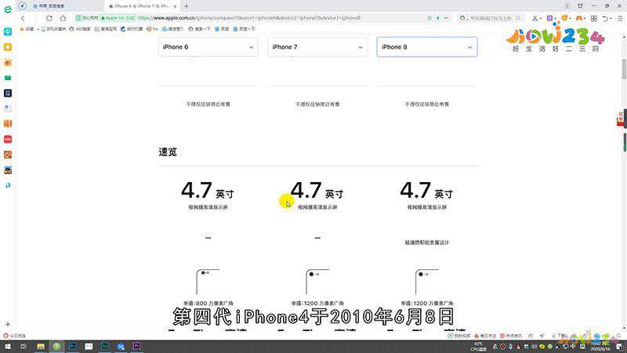Go back using the browser back arrow
The height and width of the screenshot is (353, 627).
[x=23, y=18]
